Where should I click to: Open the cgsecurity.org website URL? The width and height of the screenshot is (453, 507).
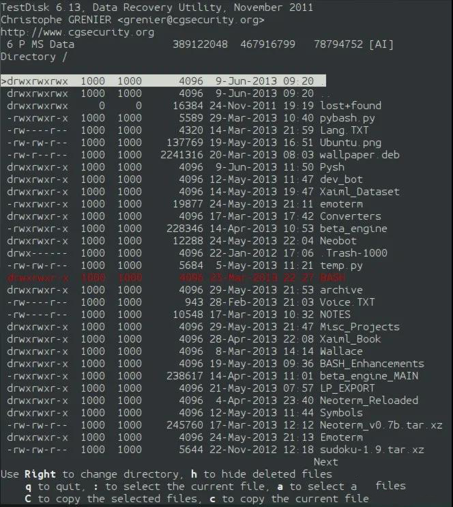click(77, 32)
